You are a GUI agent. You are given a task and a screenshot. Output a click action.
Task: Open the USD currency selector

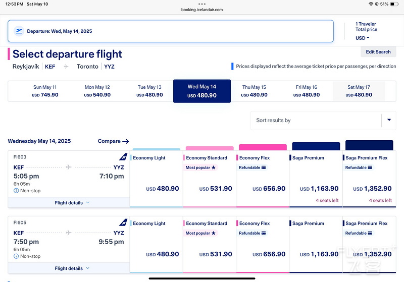(362, 38)
